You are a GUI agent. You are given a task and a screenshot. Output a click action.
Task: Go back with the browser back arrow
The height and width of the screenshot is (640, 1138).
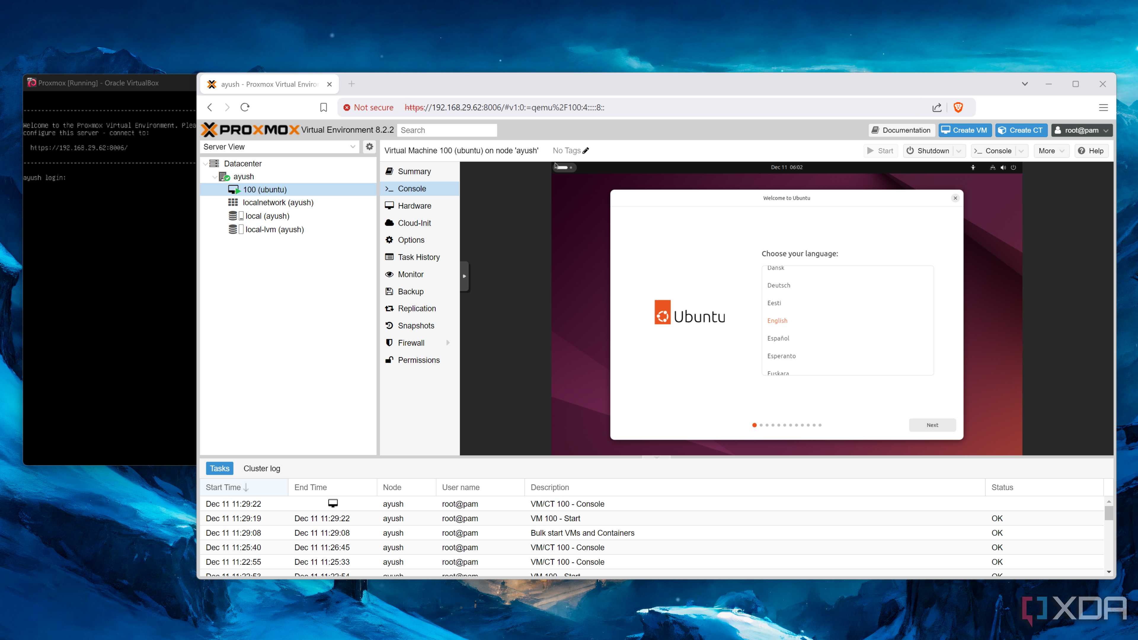pyautogui.click(x=210, y=107)
